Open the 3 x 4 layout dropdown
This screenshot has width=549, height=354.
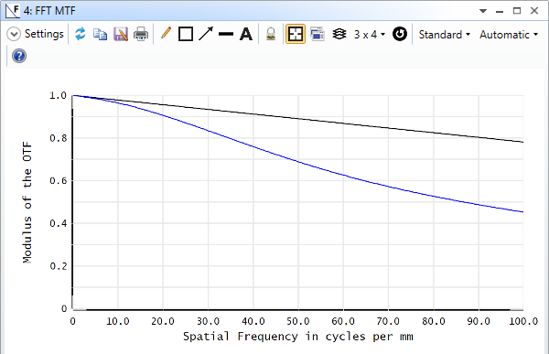[369, 35]
